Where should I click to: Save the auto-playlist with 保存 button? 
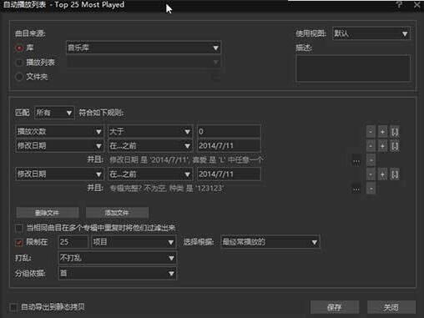pyautogui.click(x=335, y=307)
